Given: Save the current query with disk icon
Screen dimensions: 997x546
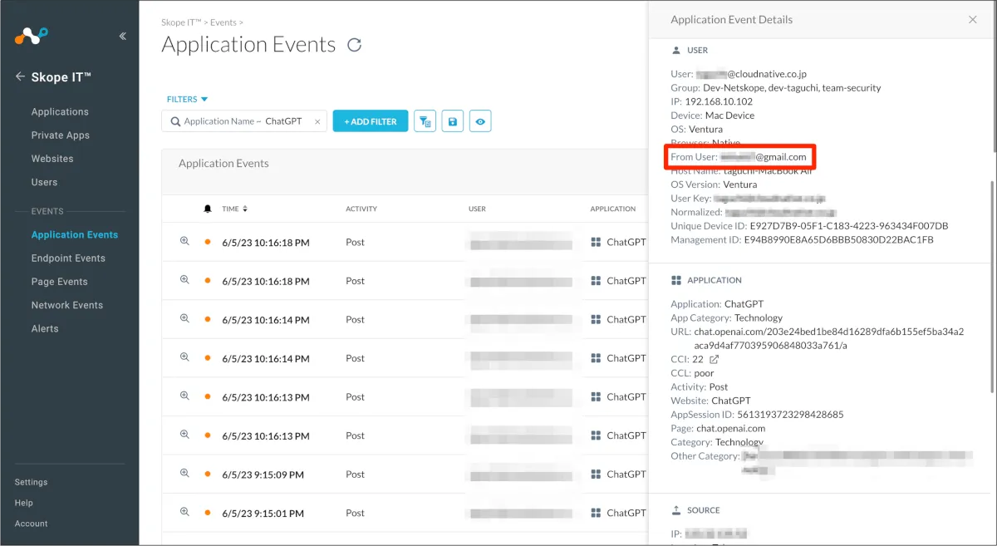Looking at the screenshot, I should 452,121.
